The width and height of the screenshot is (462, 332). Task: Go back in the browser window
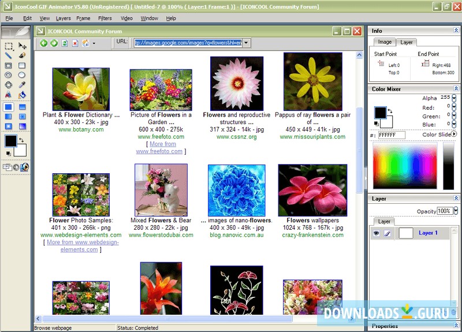[44, 43]
